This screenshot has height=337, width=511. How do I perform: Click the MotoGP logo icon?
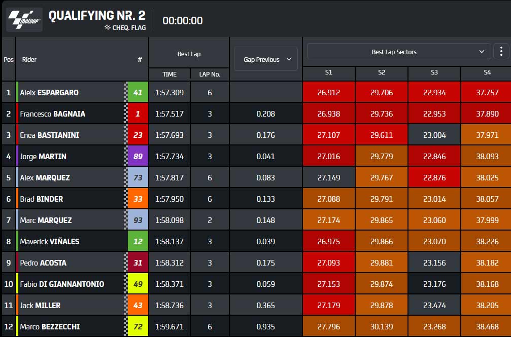[x=24, y=20]
